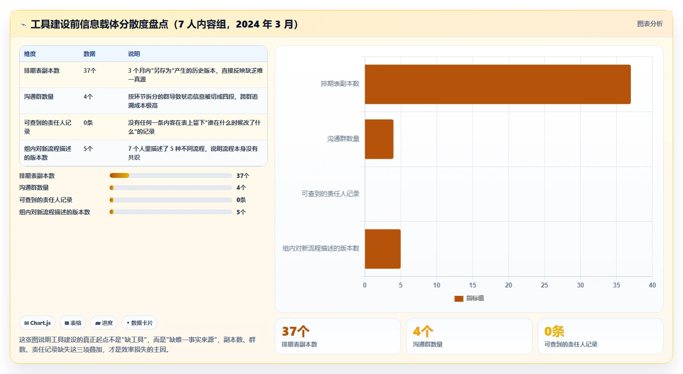
Task: Click the 可查到的责任人记录 progress bar showing 0条
Action: tap(171, 200)
